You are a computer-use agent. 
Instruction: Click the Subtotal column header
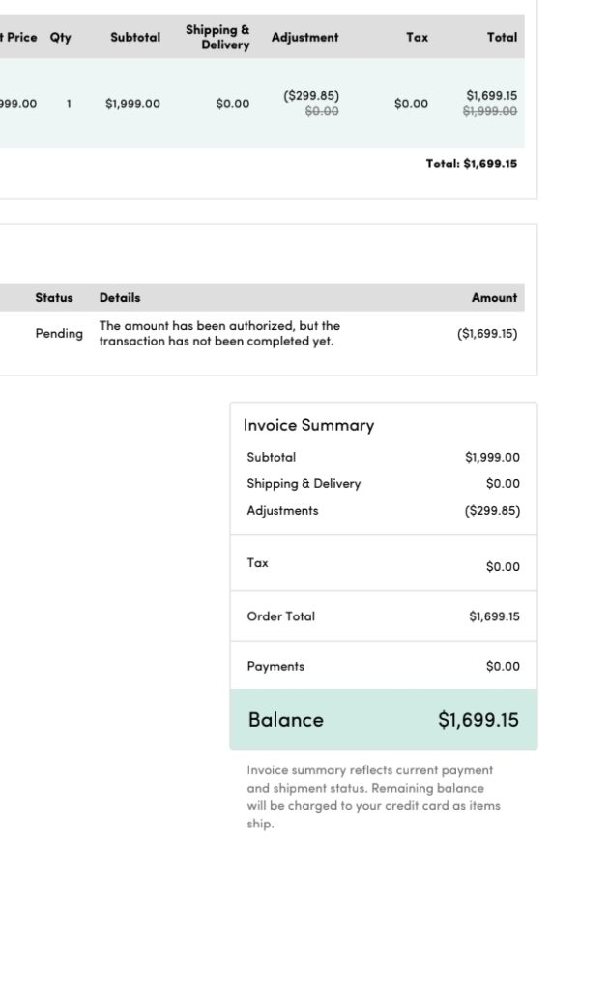pos(135,38)
